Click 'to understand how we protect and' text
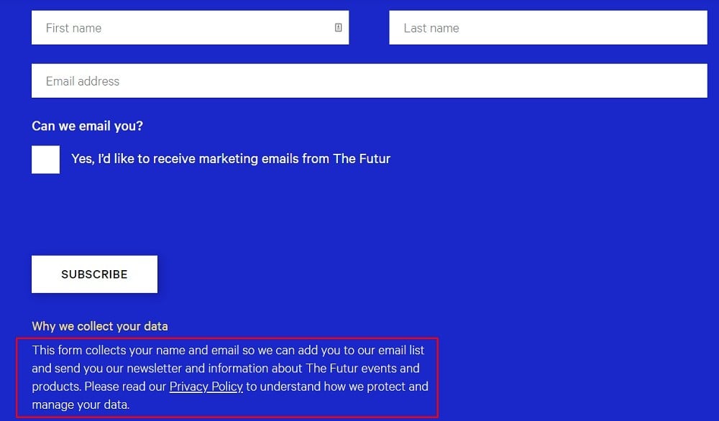 [x=337, y=387]
